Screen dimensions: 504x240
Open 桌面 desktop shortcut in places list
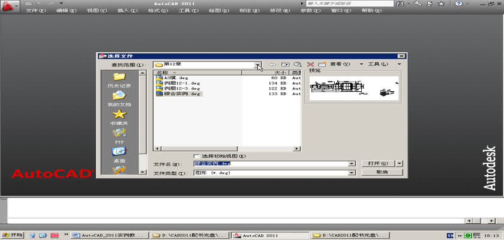tap(119, 155)
